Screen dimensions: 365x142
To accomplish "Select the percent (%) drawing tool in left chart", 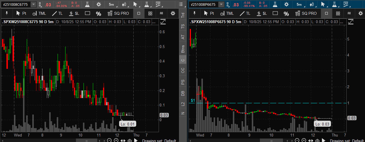I will pos(99,14).
